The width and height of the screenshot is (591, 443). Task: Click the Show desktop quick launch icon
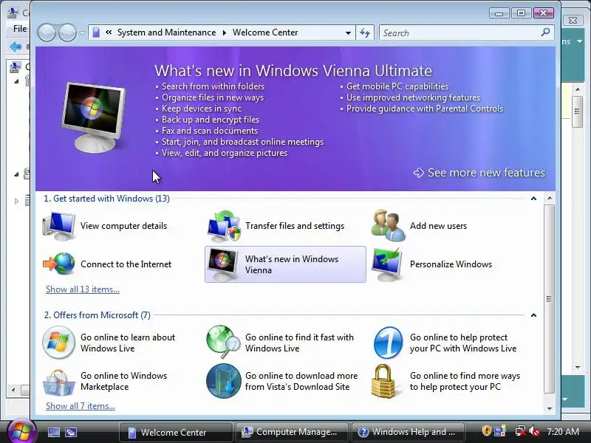pyautogui.click(x=53, y=432)
